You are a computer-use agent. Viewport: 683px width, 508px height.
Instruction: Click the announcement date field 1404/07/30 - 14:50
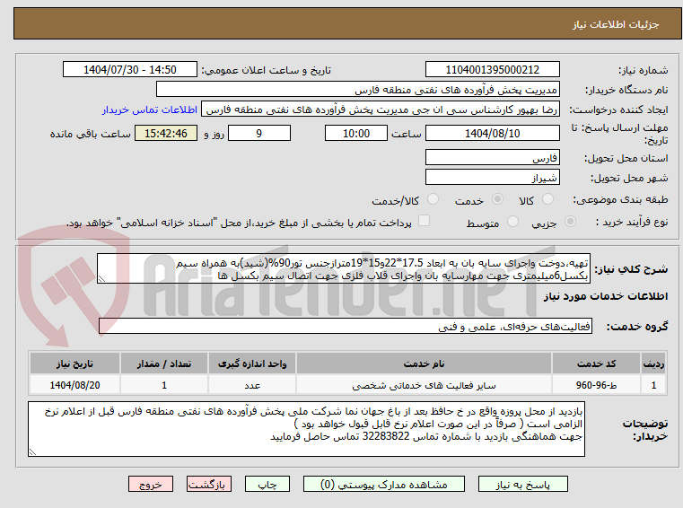(x=130, y=70)
